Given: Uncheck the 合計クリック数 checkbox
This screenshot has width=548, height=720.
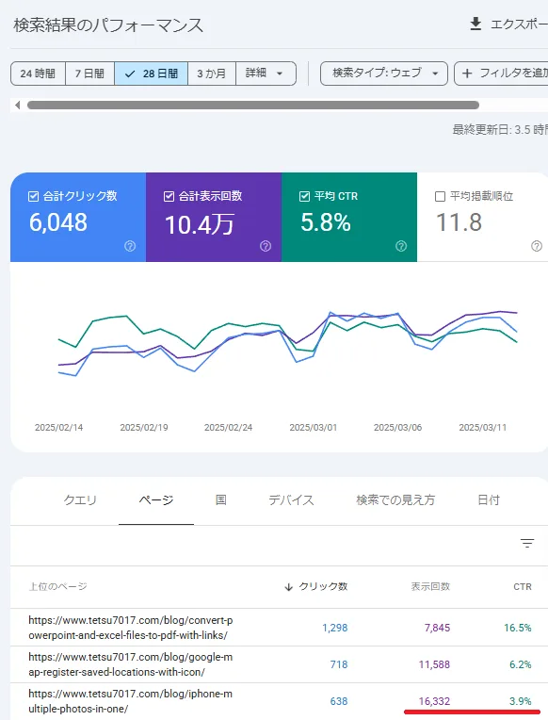Looking at the screenshot, I should tap(33, 197).
